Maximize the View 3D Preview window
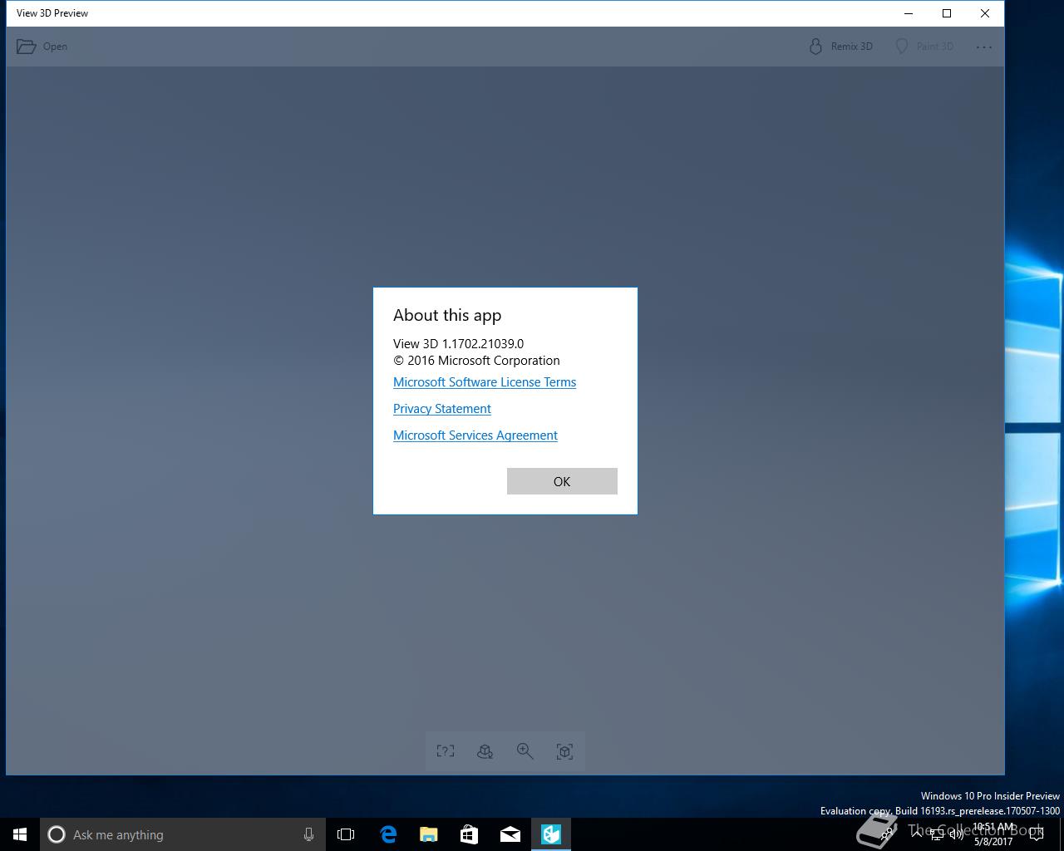This screenshot has width=1064, height=851. (947, 13)
